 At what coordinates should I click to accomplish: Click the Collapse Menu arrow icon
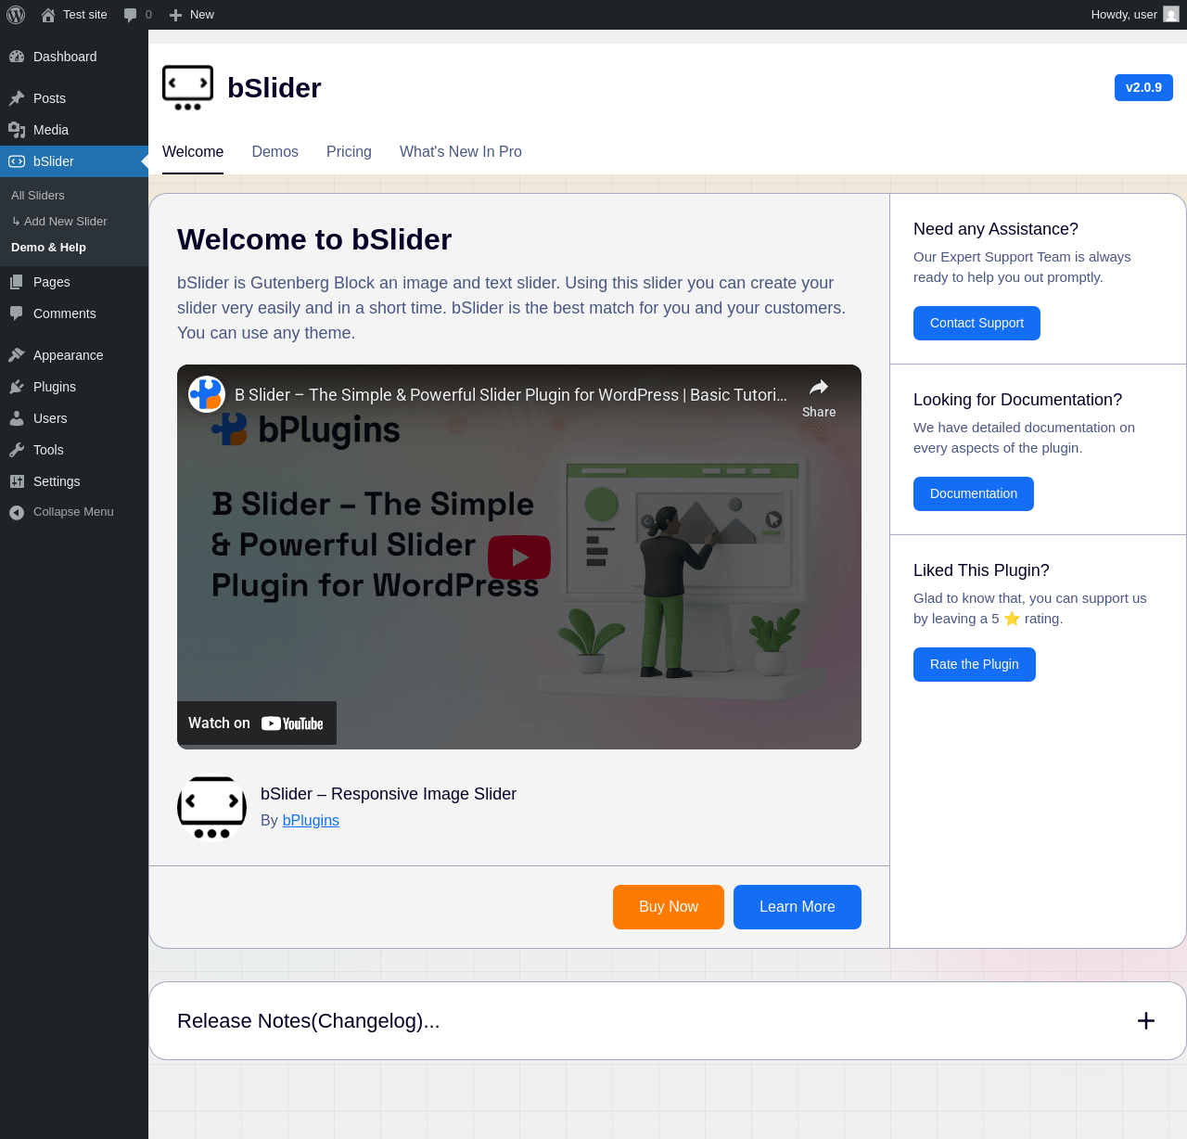coord(17,512)
